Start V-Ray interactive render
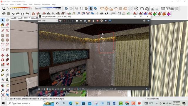Screen dimensions: 188x106 [x=147, y=9]
